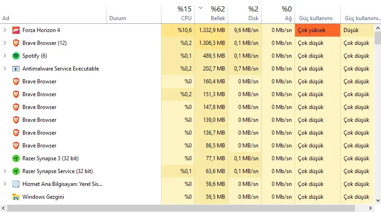The width and height of the screenshot is (381, 212).
Task: Click the Çok yüksek power usage cell
Action: click(317, 30)
